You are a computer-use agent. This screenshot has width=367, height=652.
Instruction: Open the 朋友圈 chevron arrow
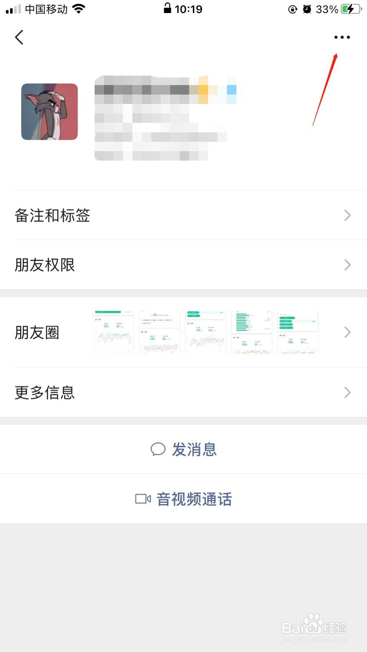(347, 332)
